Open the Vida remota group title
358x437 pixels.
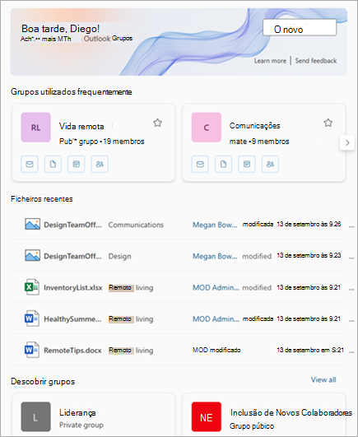click(x=81, y=127)
